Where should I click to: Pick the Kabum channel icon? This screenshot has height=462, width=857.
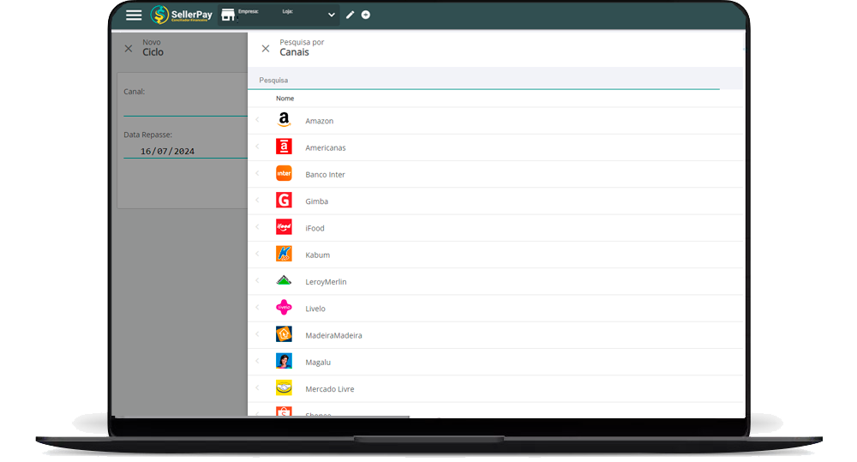[284, 255]
